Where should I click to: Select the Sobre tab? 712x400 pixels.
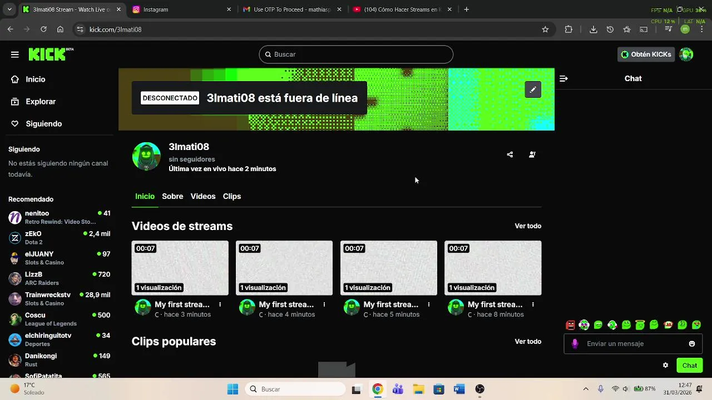pos(172,196)
